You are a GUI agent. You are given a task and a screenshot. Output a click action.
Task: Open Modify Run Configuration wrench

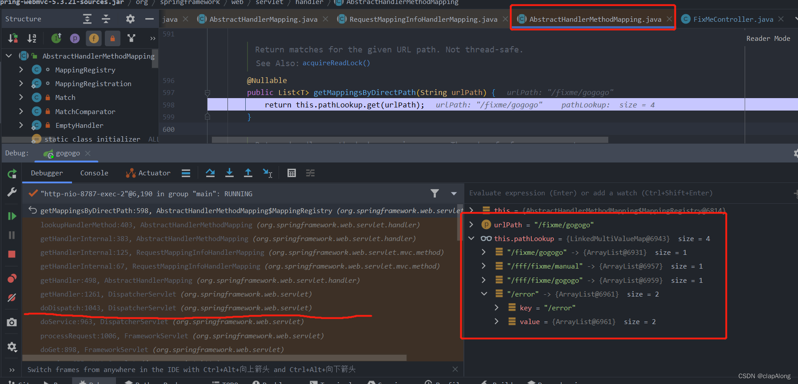pos(12,192)
